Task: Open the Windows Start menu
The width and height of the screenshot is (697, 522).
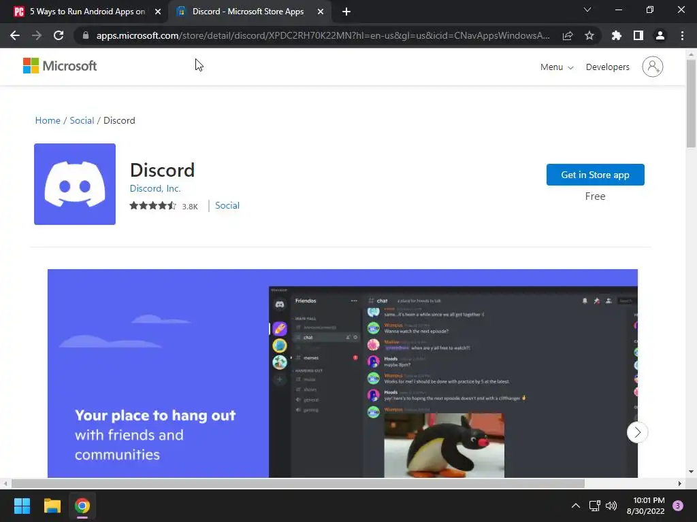Action: [x=22, y=506]
